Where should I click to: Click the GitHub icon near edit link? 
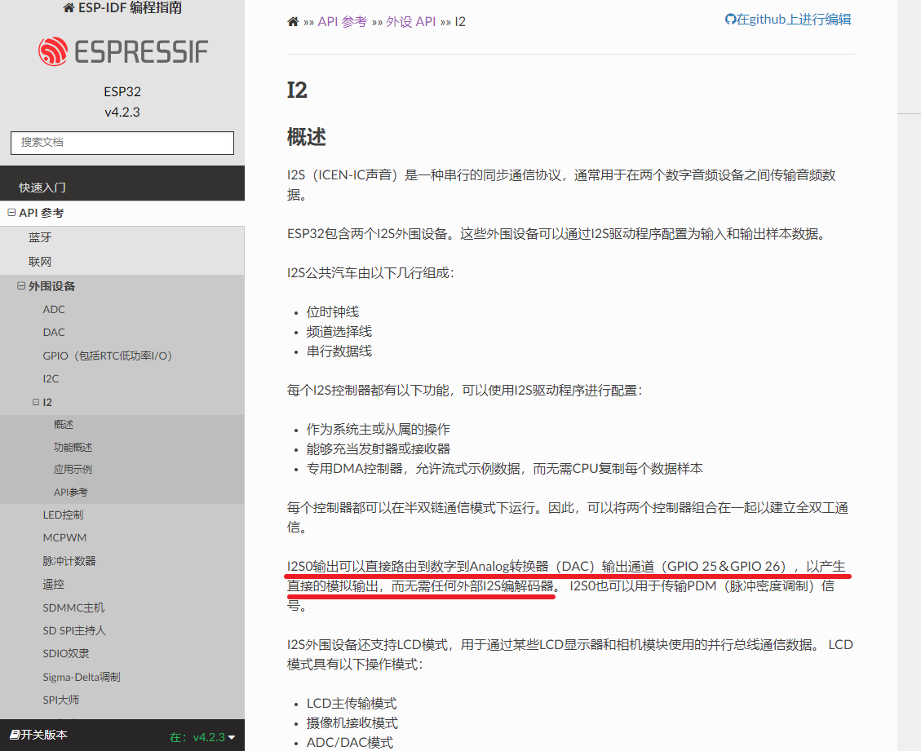[730, 20]
